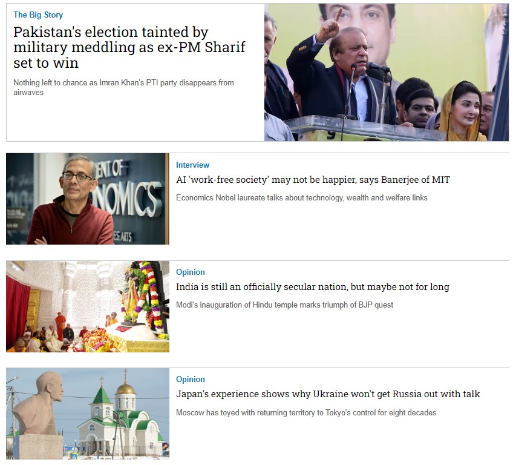
Task: Open Japan's experience Ukraine Russia headline
Action: [x=328, y=394]
